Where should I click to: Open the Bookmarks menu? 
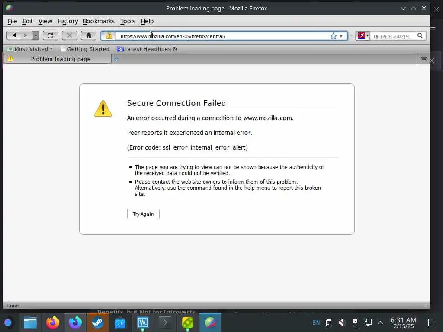99,21
